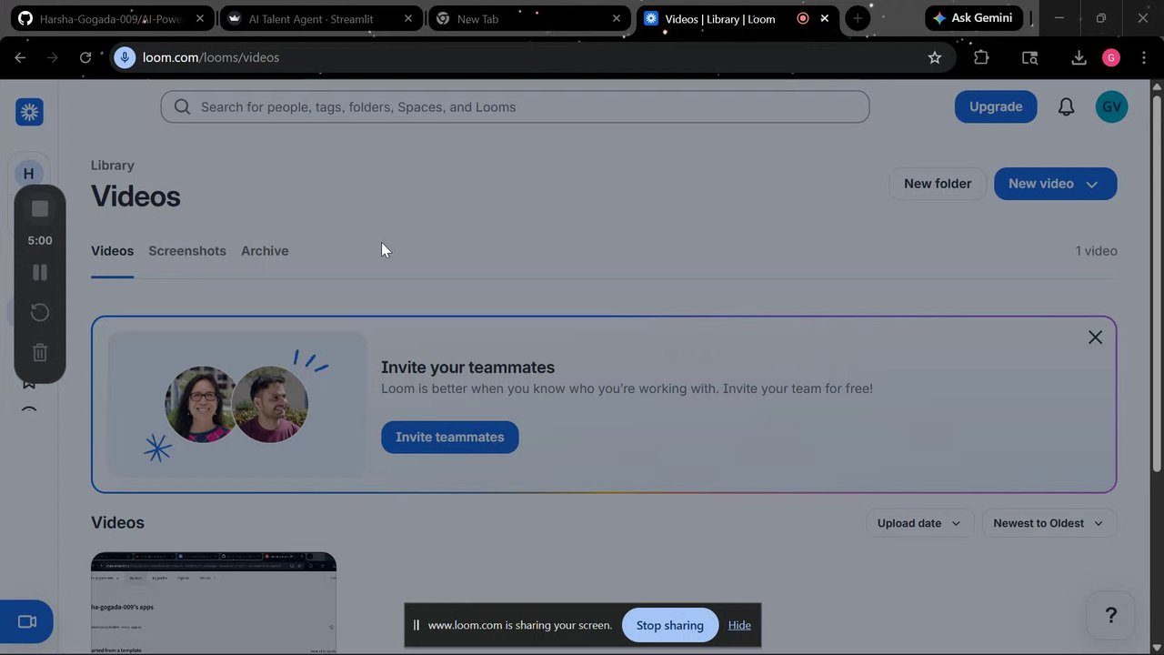Close the GitHub Harsha-Gogada tab
1164x655 pixels.
click(x=200, y=18)
